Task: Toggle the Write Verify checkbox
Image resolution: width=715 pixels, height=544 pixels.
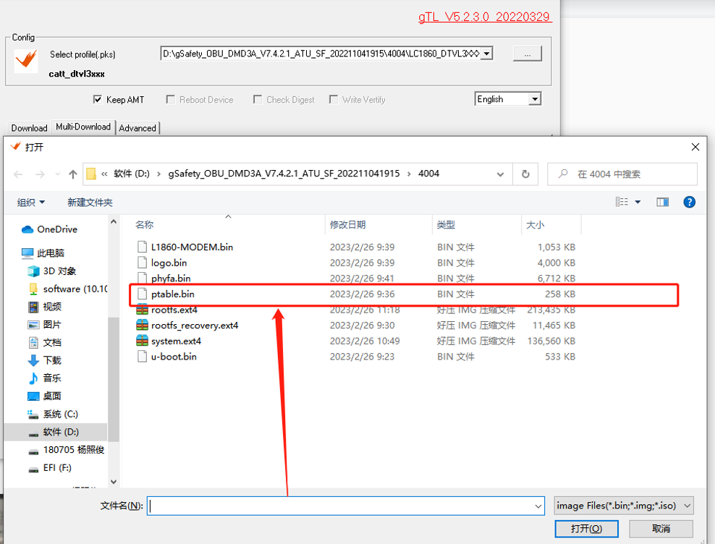Action: (334, 100)
